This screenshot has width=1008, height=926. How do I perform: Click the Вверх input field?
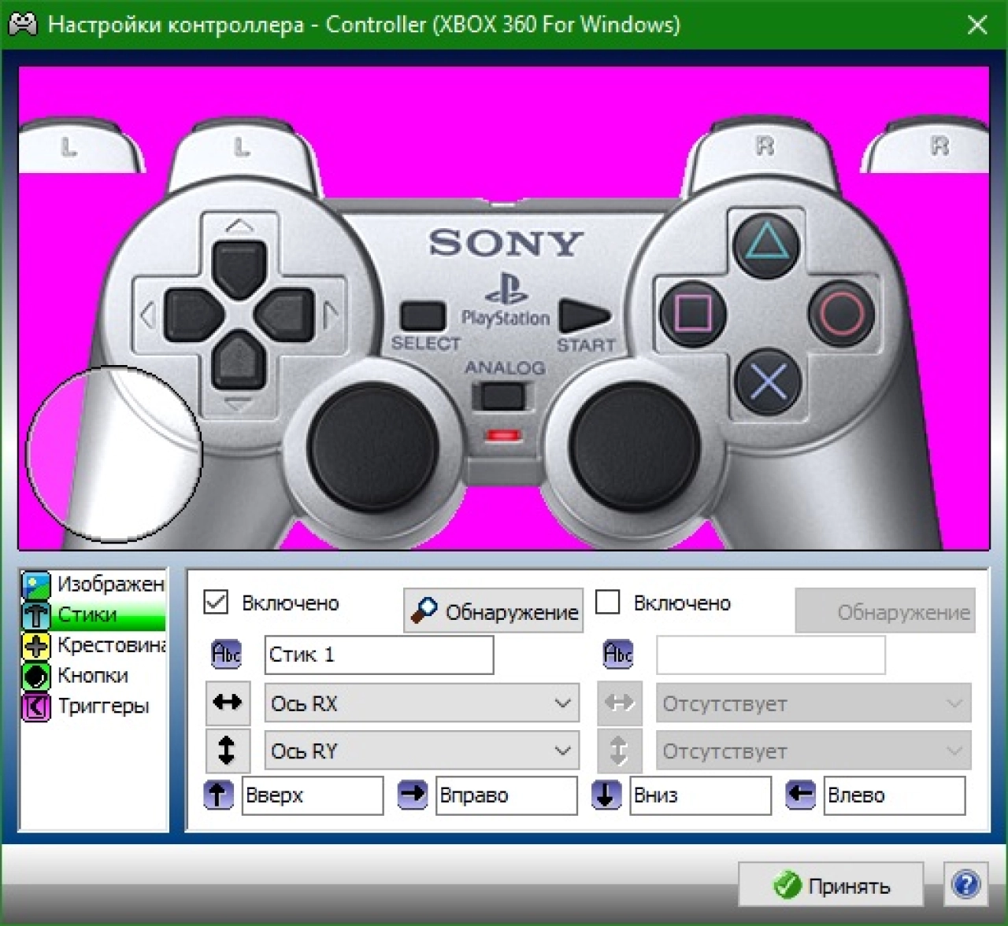tap(313, 795)
